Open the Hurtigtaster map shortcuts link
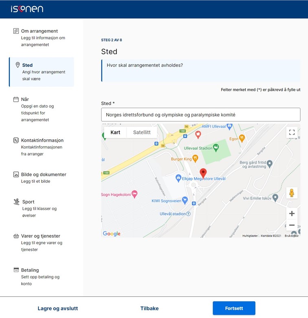The height and width of the screenshot is (318, 308). (250, 236)
